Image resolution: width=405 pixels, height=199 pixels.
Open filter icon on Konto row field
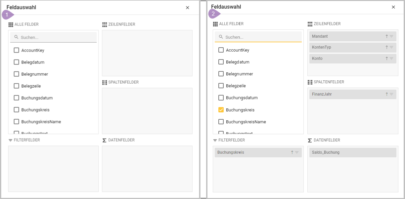click(391, 59)
